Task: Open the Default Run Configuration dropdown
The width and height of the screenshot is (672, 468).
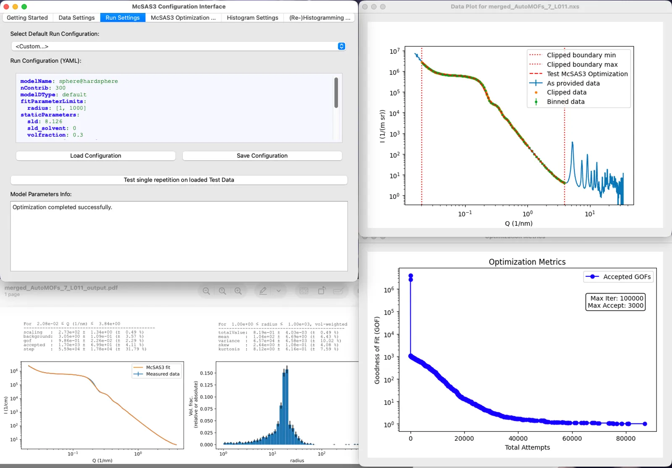Action: click(x=178, y=46)
